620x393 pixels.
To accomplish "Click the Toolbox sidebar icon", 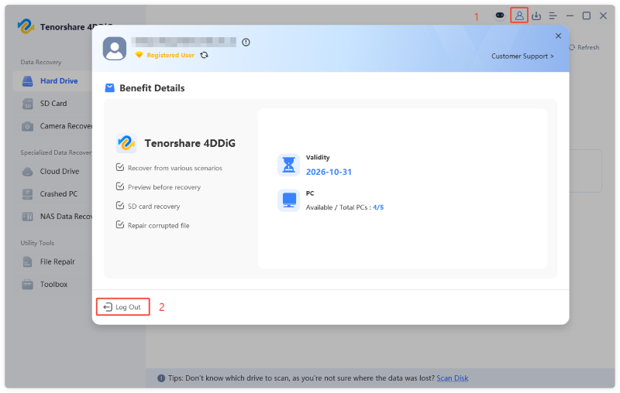I will pyautogui.click(x=28, y=284).
